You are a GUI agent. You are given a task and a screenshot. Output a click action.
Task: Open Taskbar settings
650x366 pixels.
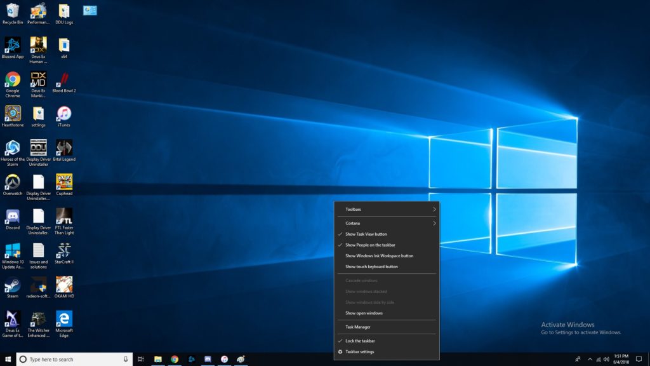(359, 352)
